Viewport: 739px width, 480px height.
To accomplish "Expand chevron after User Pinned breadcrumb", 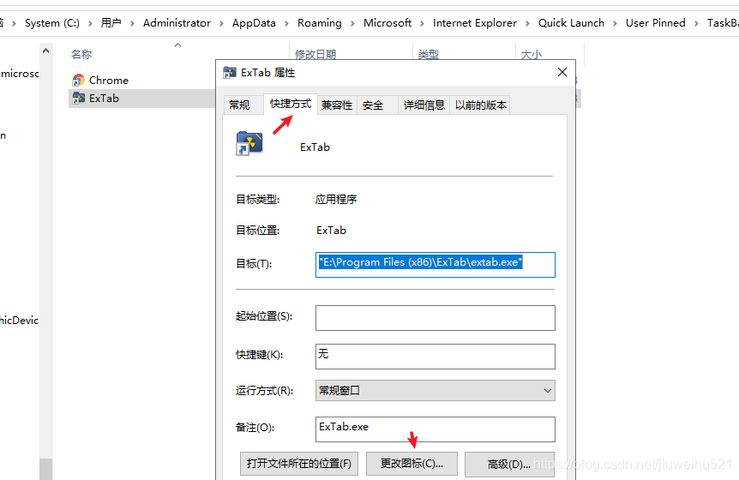I will (x=697, y=23).
